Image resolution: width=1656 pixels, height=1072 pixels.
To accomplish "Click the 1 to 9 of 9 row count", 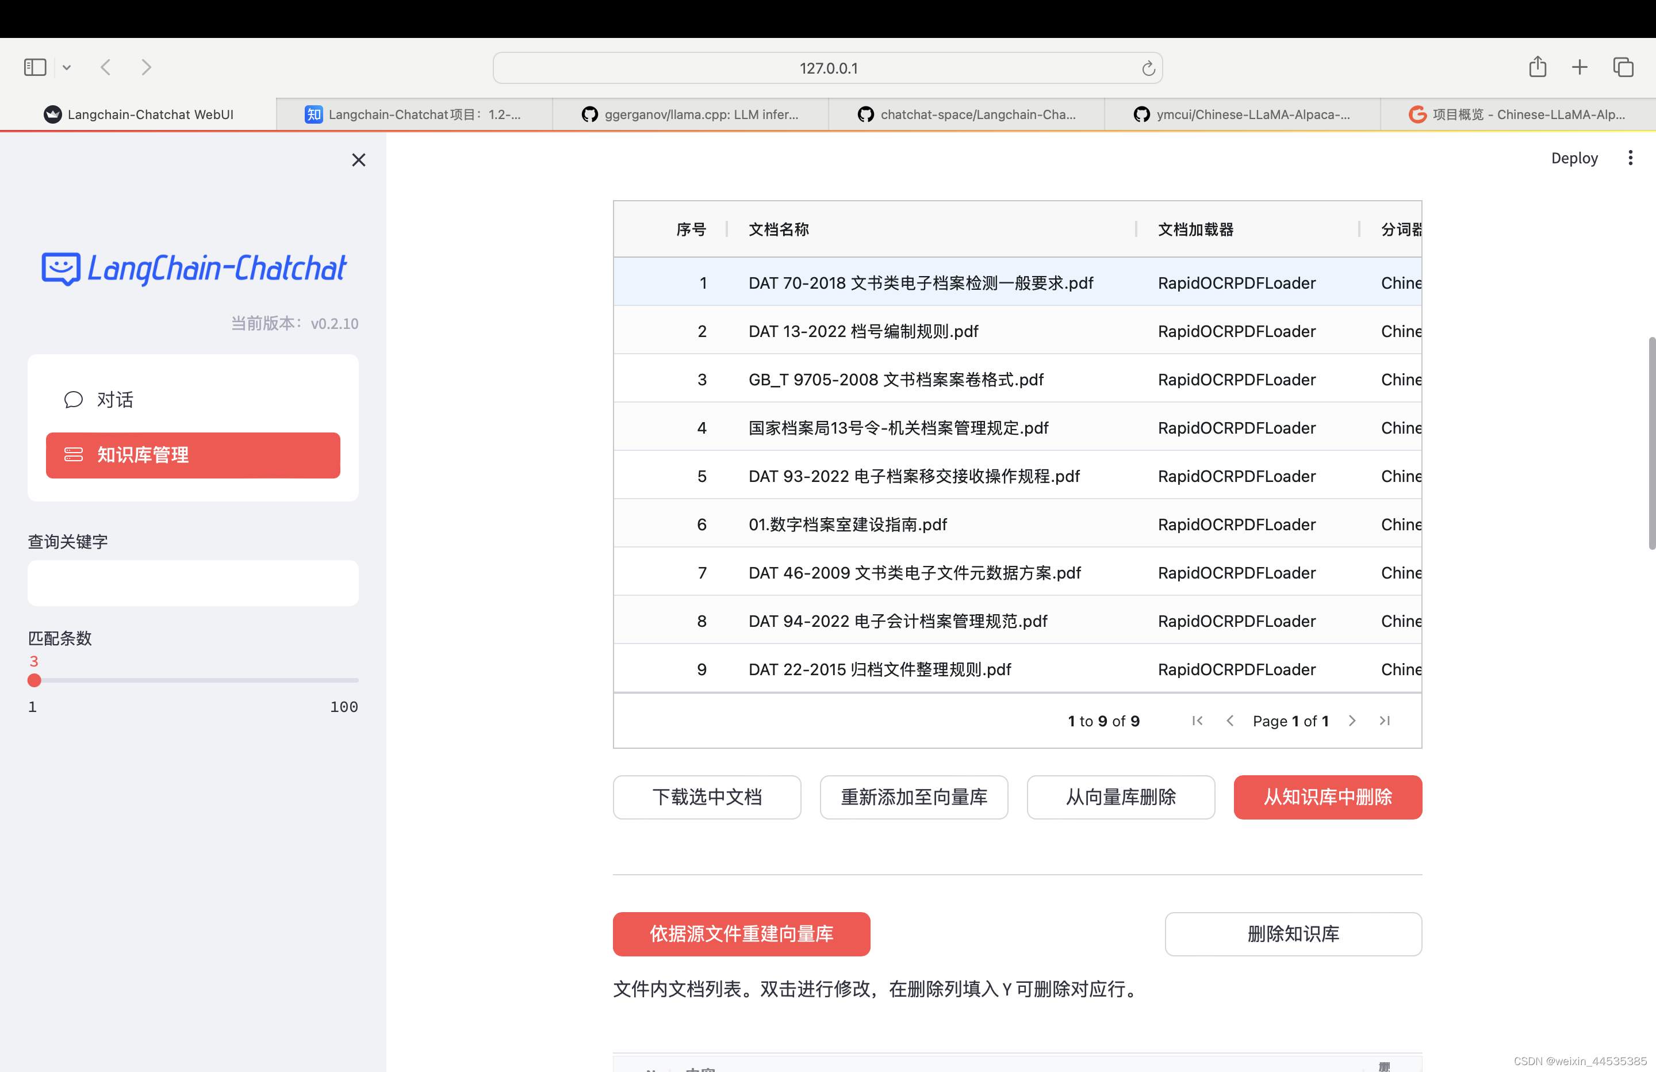I will pos(1103,721).
